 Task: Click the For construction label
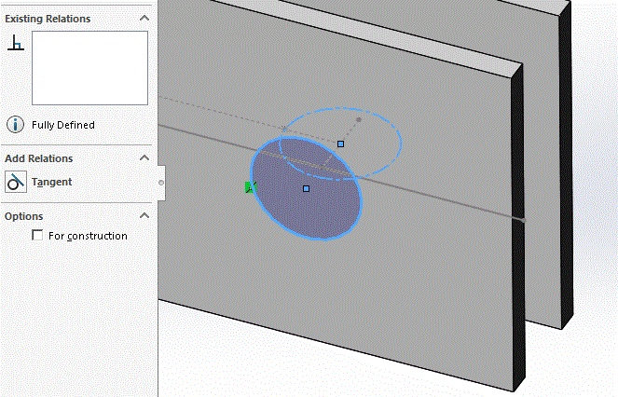click(x=88, y=236)
